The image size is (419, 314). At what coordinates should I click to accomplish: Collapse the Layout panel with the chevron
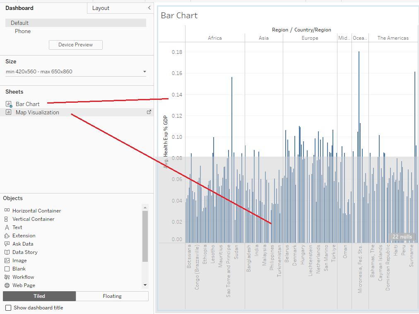point(149,7)
